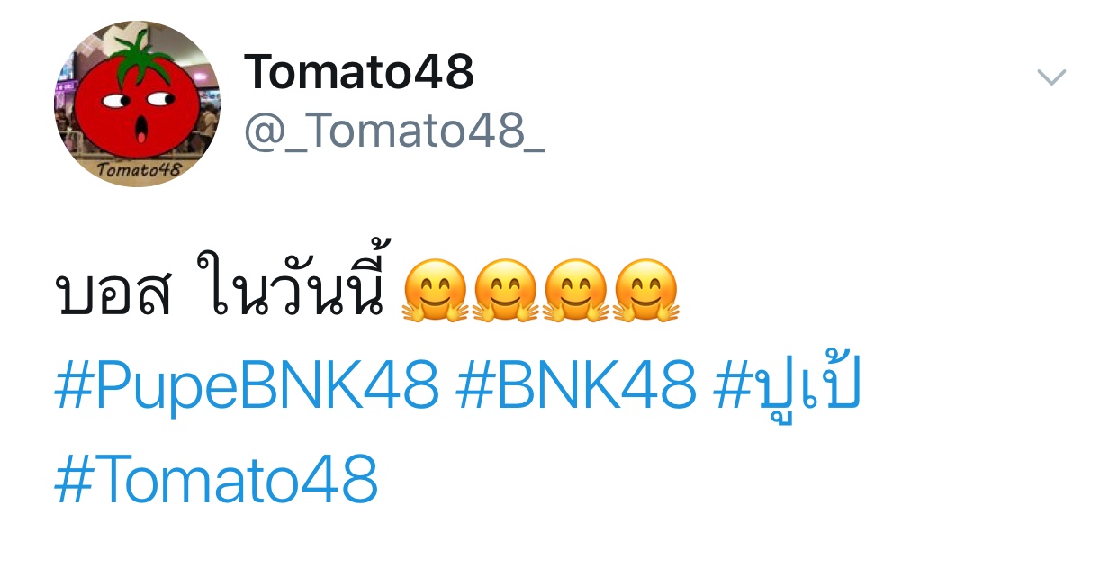Screen dimensions: 1118x578
Task: Click the second hugging face emoji
Action: [x=505, y=291]
